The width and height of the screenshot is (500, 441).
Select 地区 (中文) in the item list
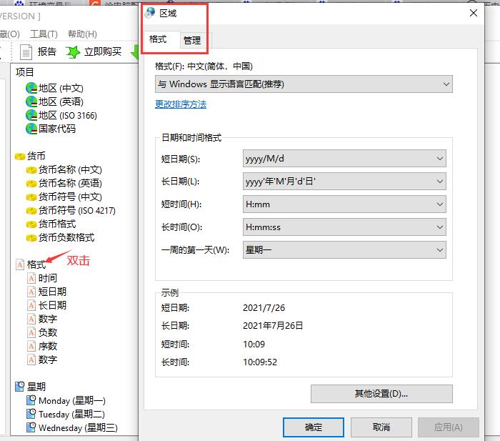pos(61,88)
